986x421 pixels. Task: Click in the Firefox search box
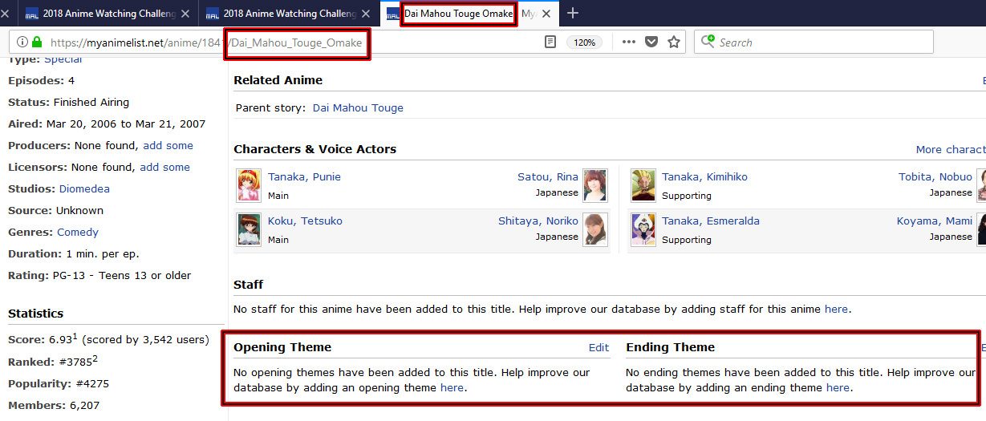818,43
